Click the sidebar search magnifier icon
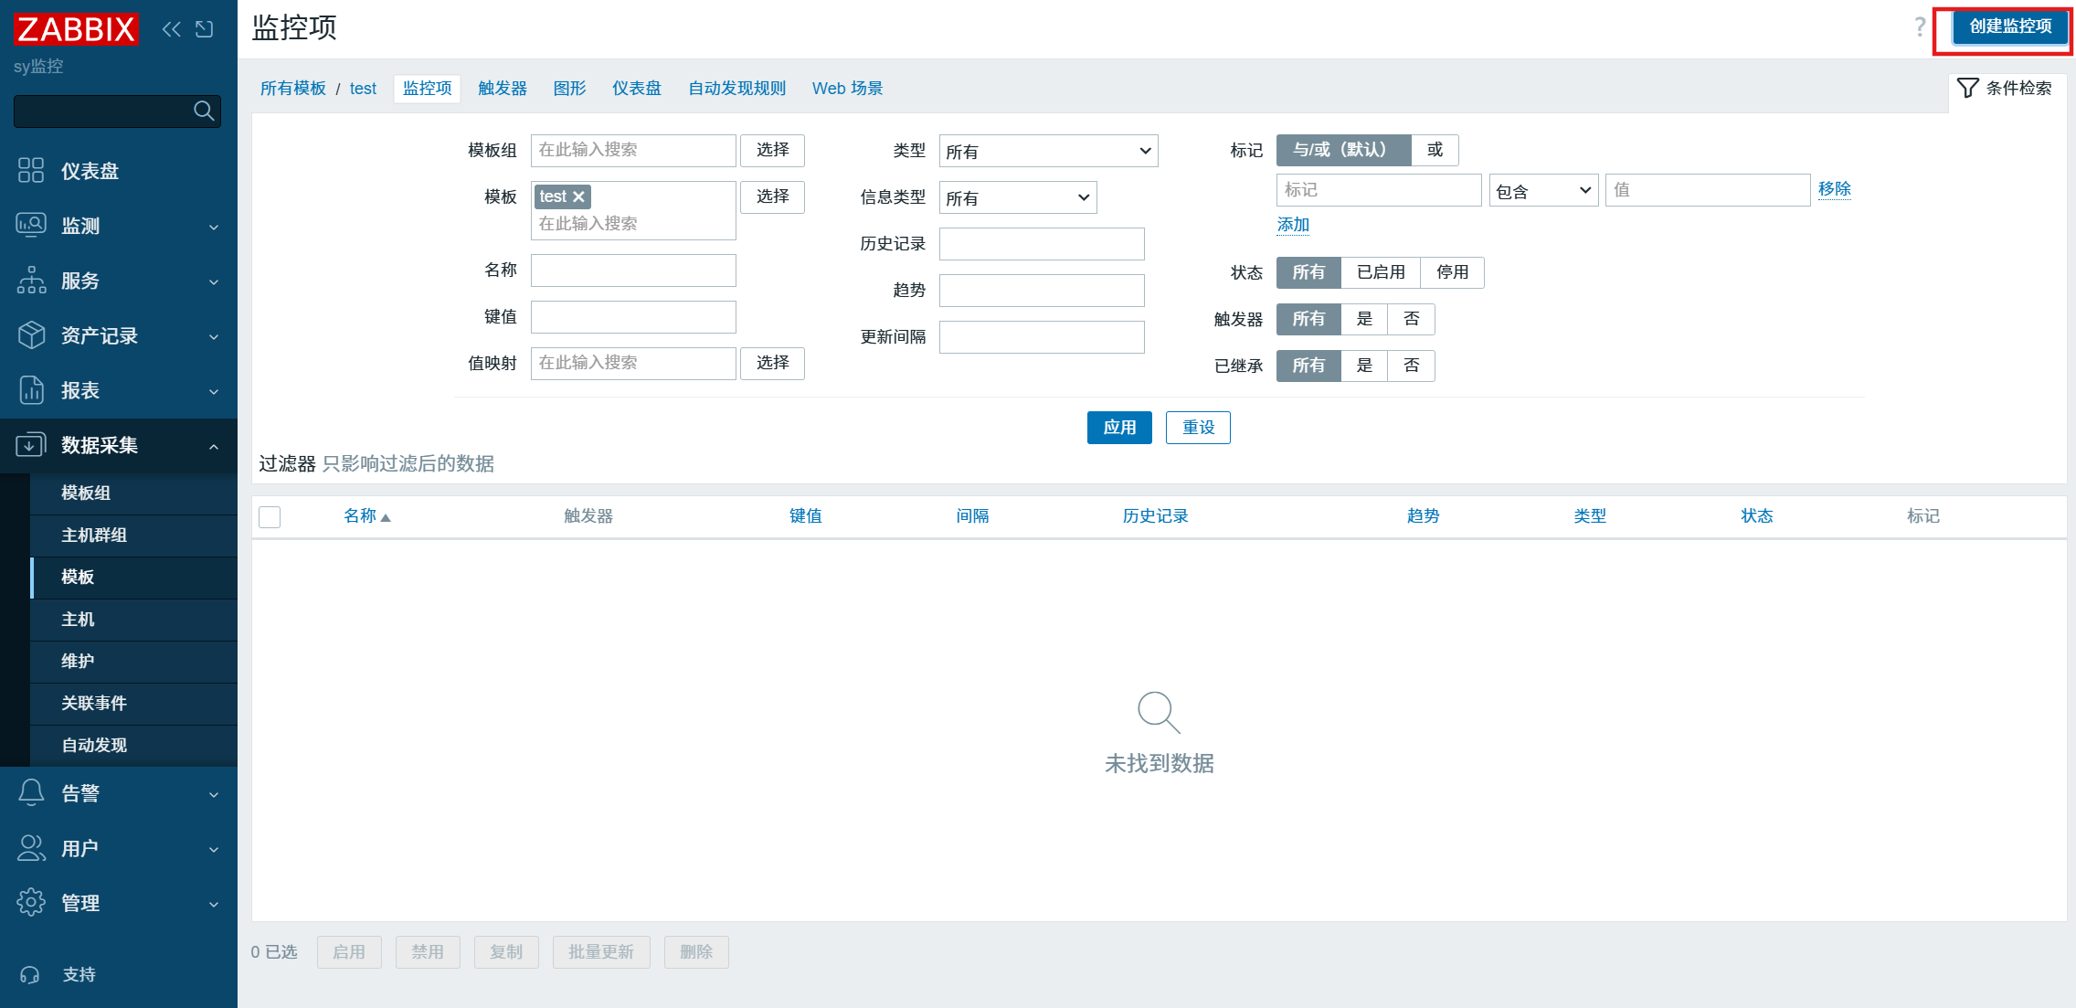 (x=204, y=111)
